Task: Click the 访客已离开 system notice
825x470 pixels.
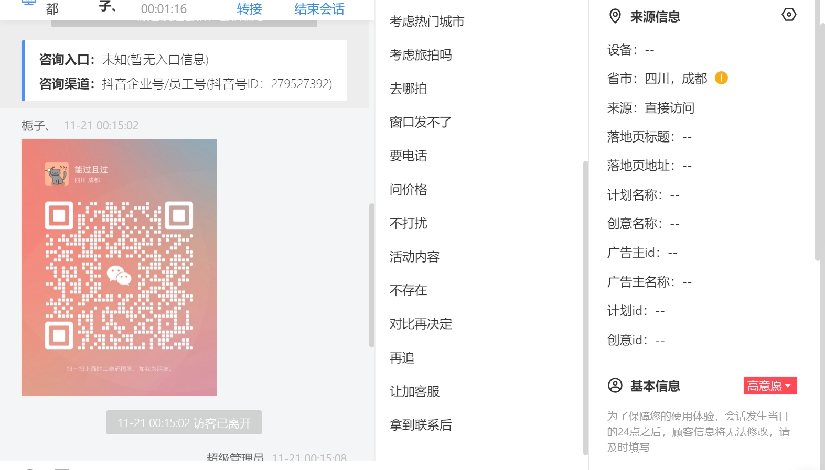Action: (x=184, y=422)
